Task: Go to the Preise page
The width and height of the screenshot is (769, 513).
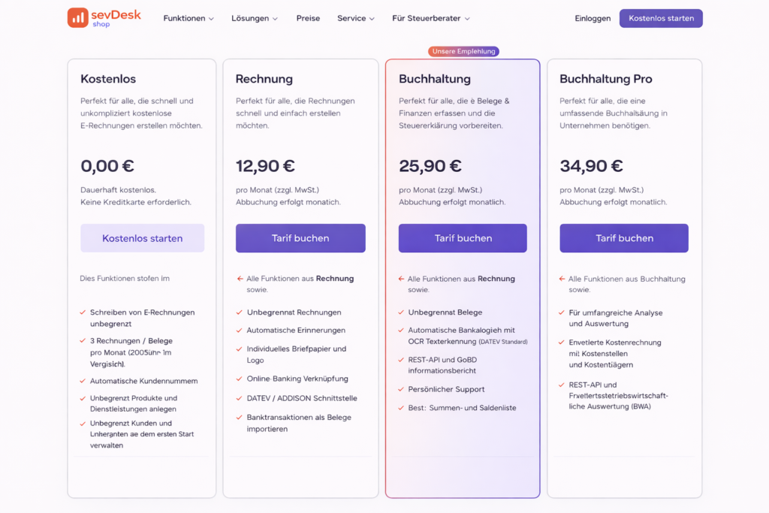Action: [x=308, y=18]
